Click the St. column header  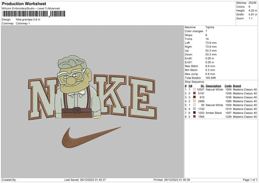point(202,86)
